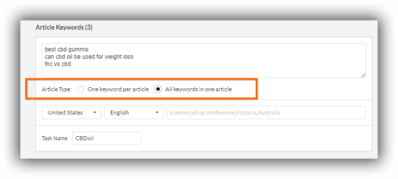The image size is (398, 179).
Task: Click the "Article Type:" label
Action: pyautogui.click(x=57, y=89)
